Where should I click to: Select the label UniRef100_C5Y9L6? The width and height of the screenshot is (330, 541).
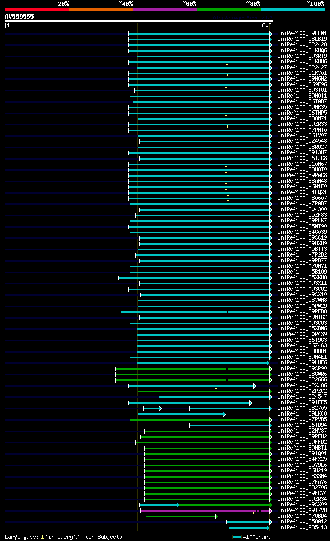302,465
